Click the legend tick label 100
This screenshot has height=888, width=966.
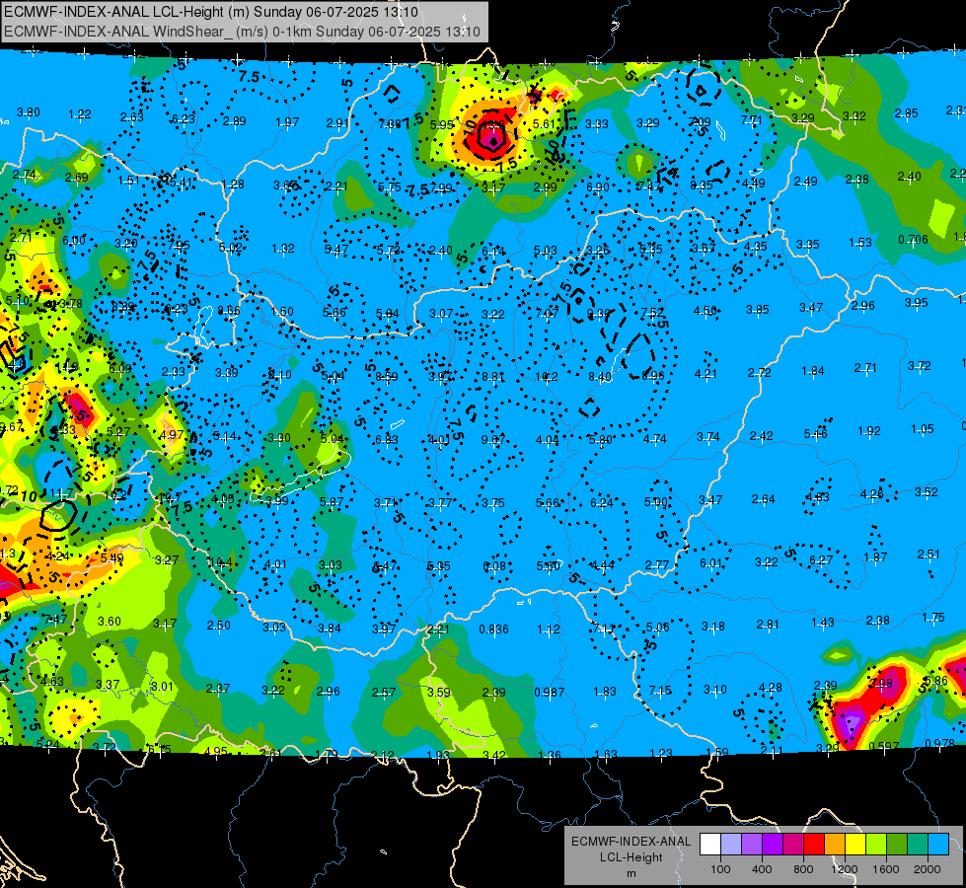pos(720,869)
